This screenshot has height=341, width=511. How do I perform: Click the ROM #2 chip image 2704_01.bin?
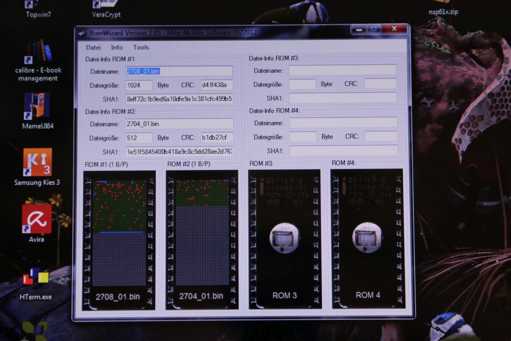(202, 239)
